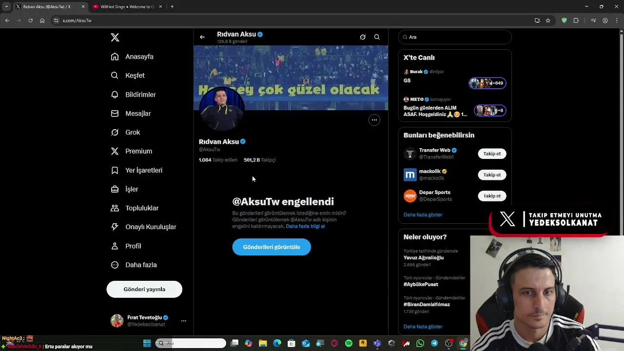
Task: Open account menu dots next to Fırat Tevetoğlu
Action: (184, 321)
